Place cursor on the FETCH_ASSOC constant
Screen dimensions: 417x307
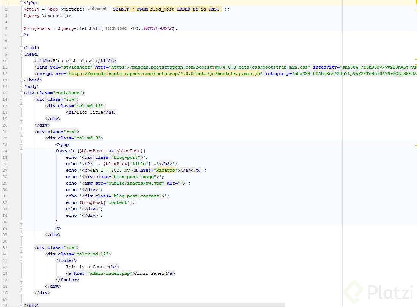click(x=158, y=28)
